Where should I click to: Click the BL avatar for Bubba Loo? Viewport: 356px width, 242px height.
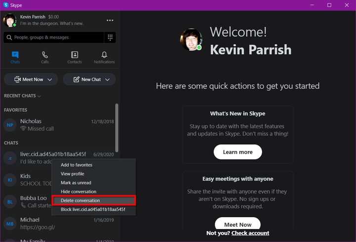[x=10, y=202]
